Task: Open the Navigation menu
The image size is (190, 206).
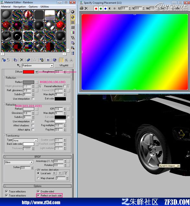Action: pyautogui.click(x=19, y=6)
